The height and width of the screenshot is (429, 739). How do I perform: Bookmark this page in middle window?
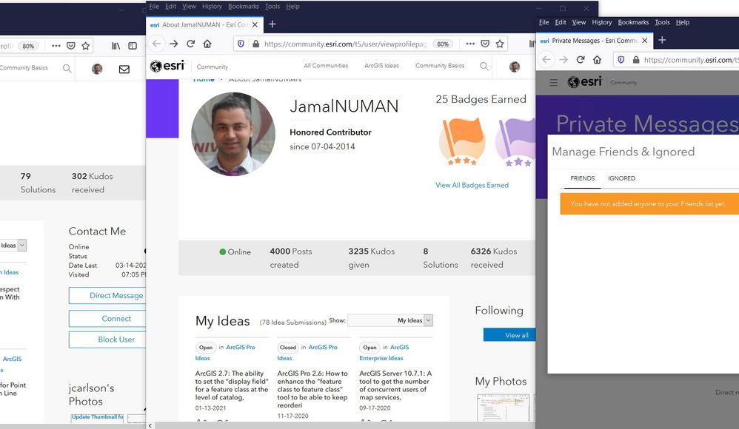(500, 44)
